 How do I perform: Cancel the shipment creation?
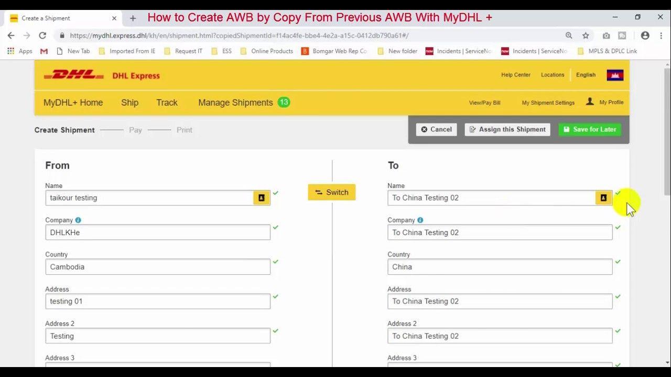[x=436, y=129]
